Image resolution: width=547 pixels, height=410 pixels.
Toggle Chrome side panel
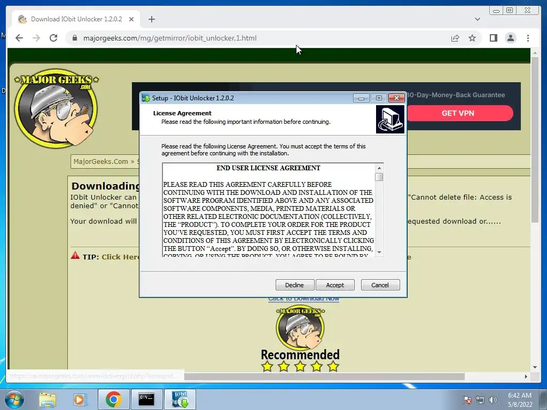493,38
